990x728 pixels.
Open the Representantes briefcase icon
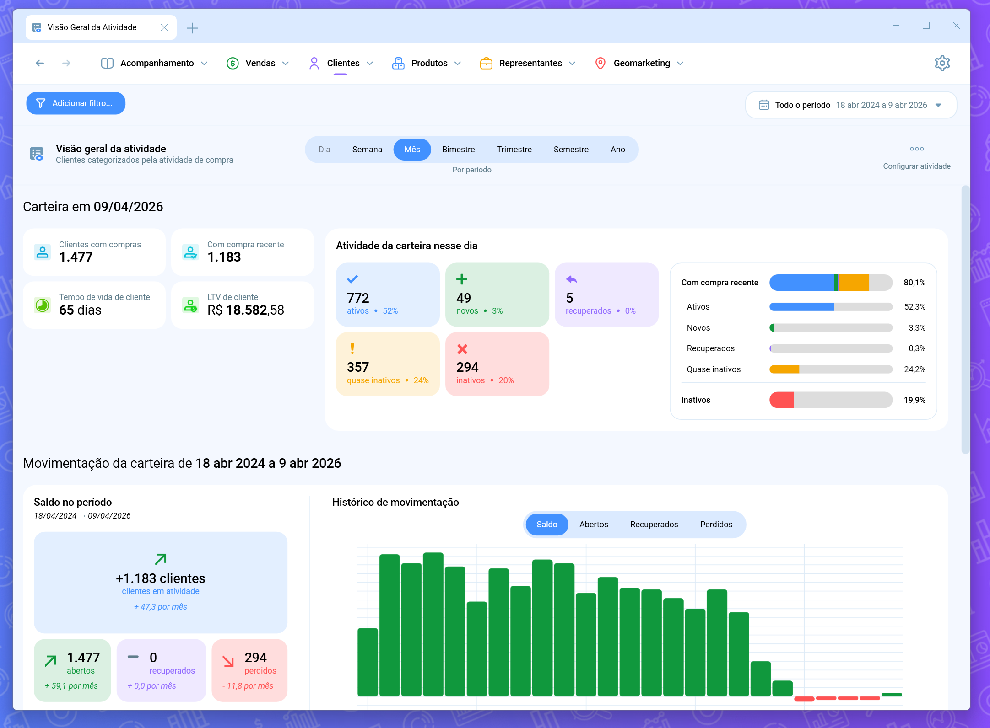click(x=486, y=63)
